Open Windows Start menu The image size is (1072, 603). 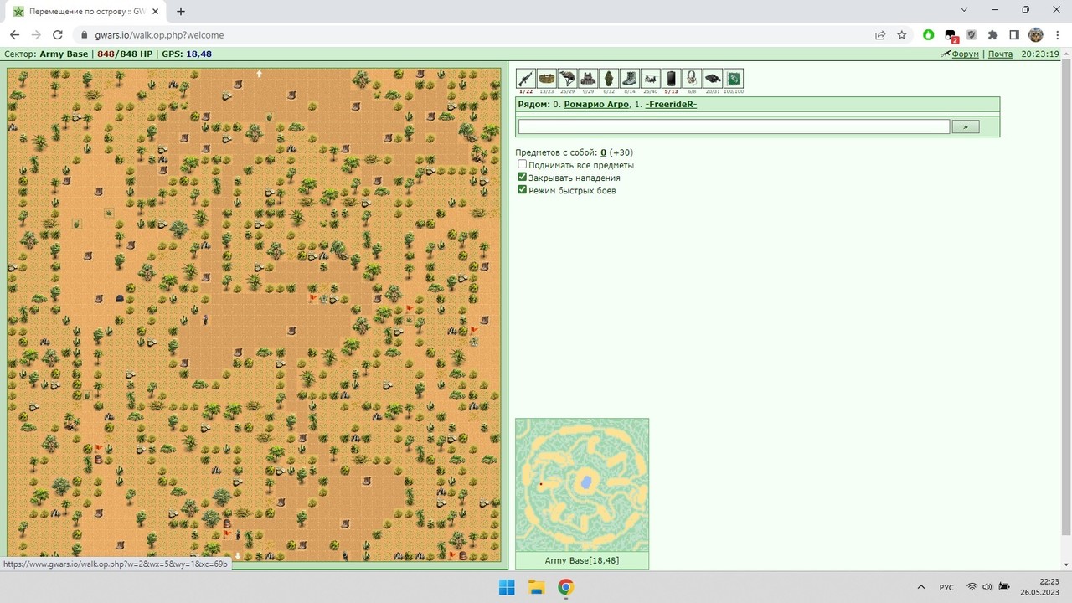pyautogui.click(x=507, y=587)
